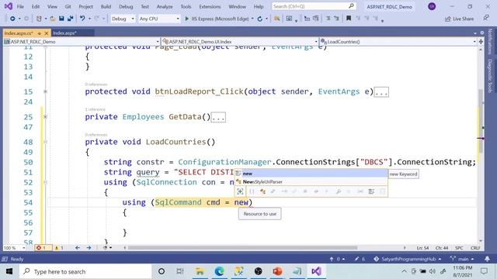Click the ellipsis box after GetData()
497x279 pixels.
pyautogui.click(x=218, y=117)
